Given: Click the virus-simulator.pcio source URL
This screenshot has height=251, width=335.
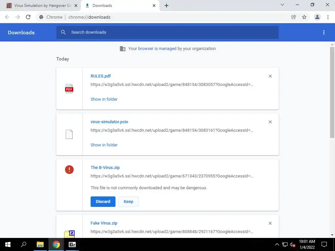Looking at the screenshot, I should click(x=172, y=130).
